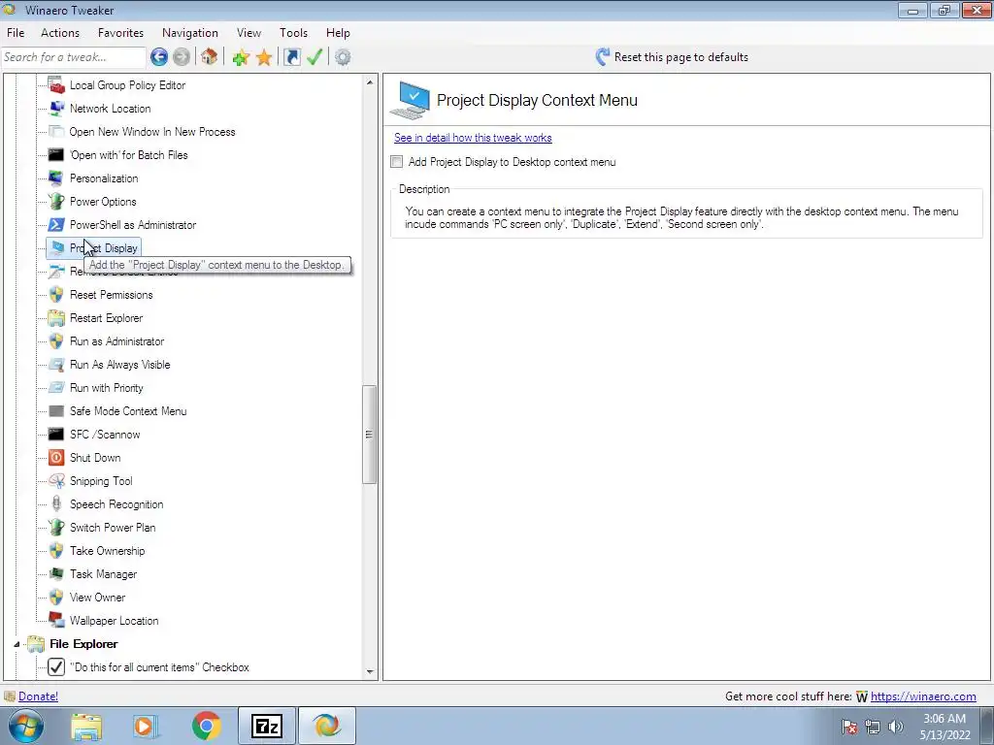Viewport: 994px width, 745px height.
Task: Click the Forward navigation arrow icon
Action: tap(182, 57)
